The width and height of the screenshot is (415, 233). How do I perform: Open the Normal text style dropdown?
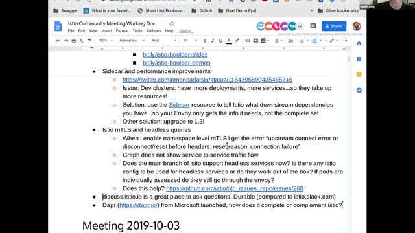[x=132, y=41]
